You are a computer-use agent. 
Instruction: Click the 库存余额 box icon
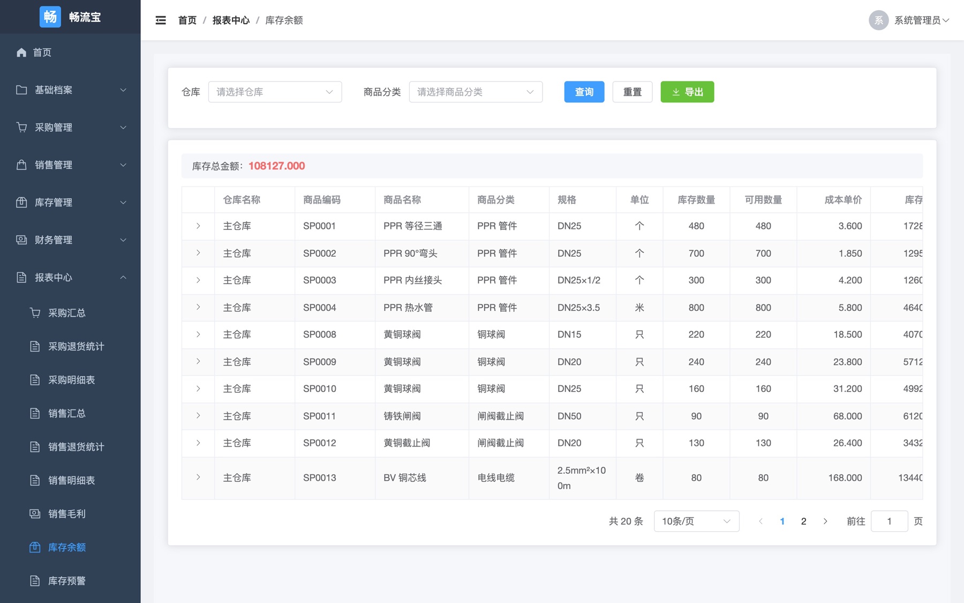coord(35,547)
